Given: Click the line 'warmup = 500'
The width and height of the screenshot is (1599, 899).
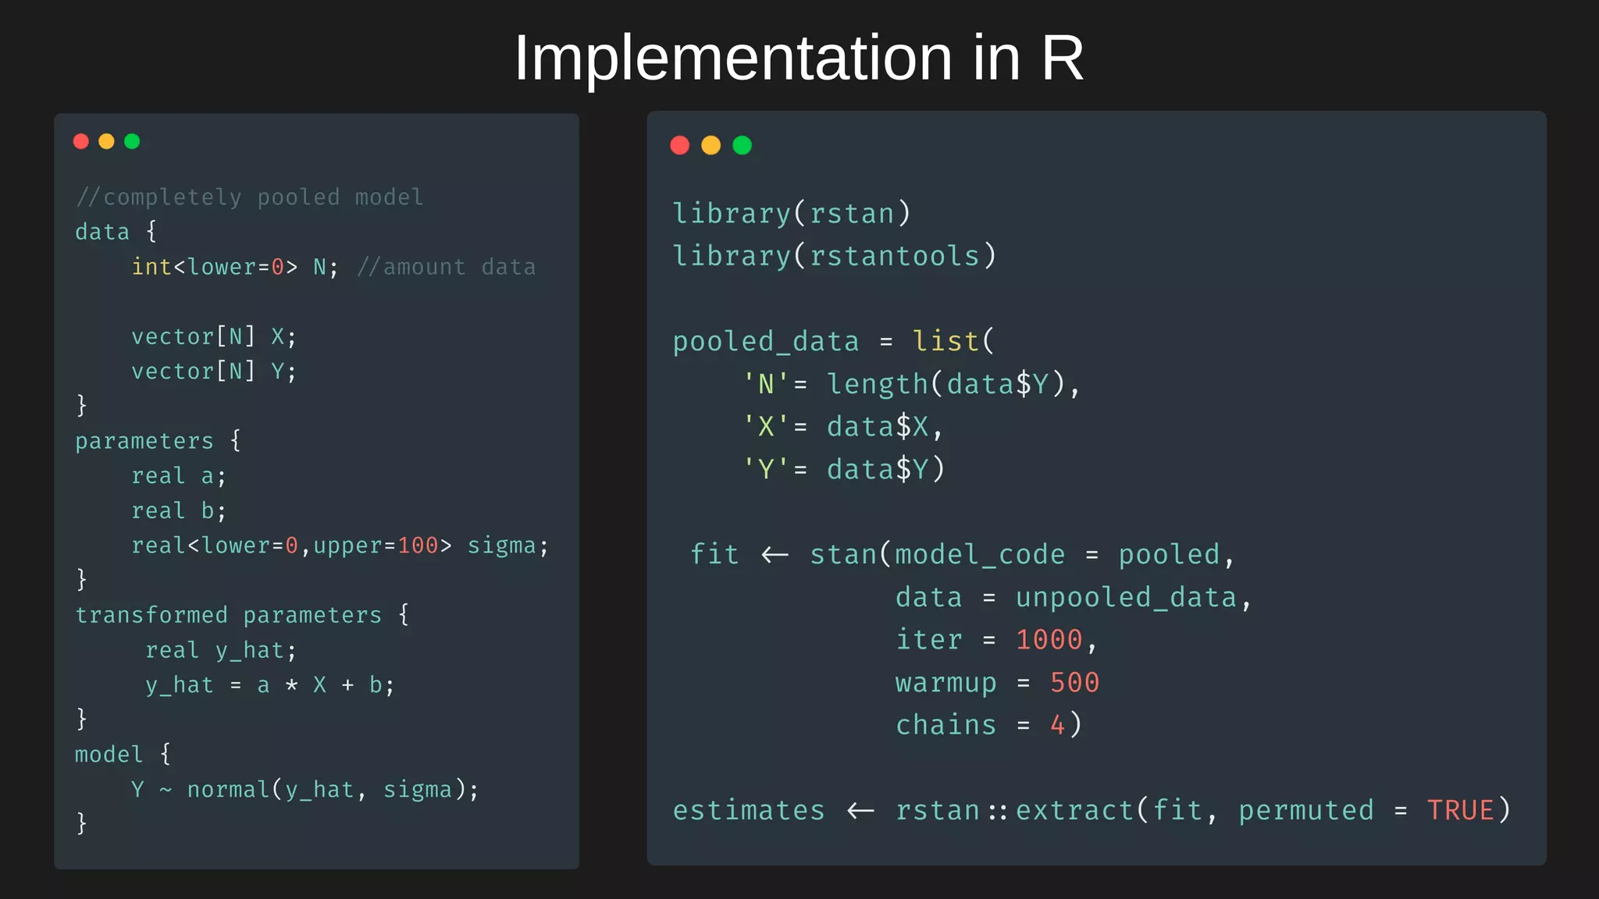Looking at the screenshot, I should 997,683.
